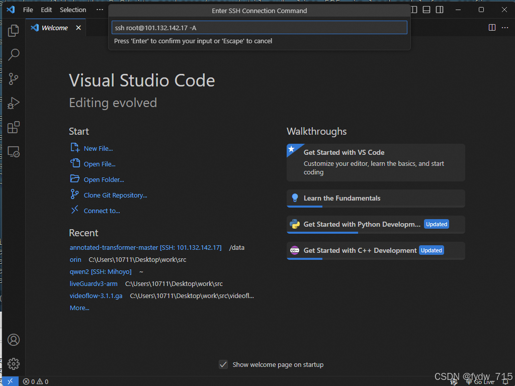Click the Open Folder icon under Start
This screenshot has height=386, width=515.
coord(75,179)
